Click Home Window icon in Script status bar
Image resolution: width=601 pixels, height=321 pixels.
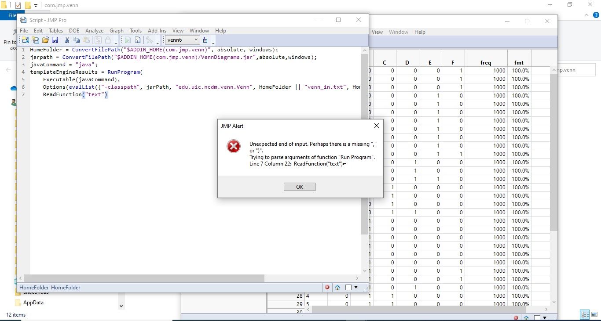coord(337,287)
